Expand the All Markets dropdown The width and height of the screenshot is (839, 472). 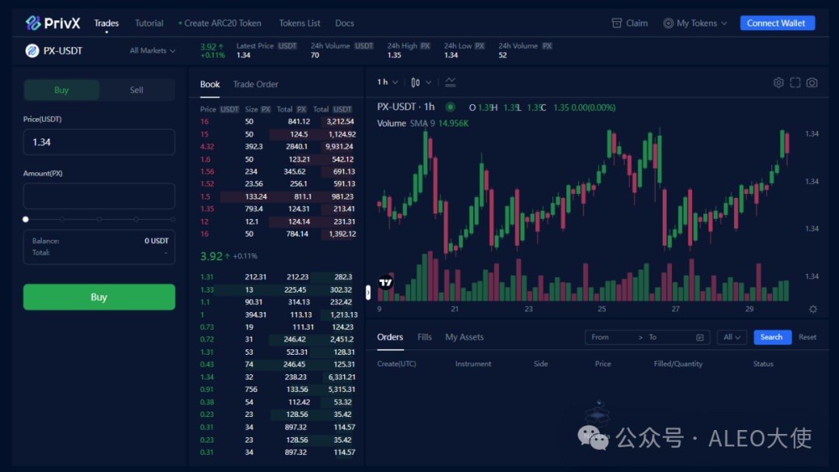click(152, 50)
